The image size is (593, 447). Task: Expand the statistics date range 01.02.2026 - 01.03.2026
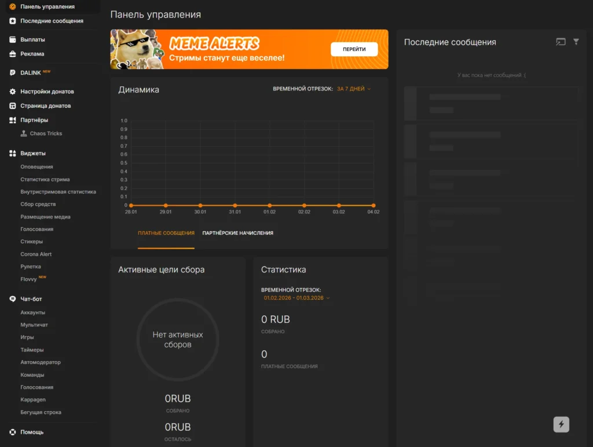coord(296,298)
